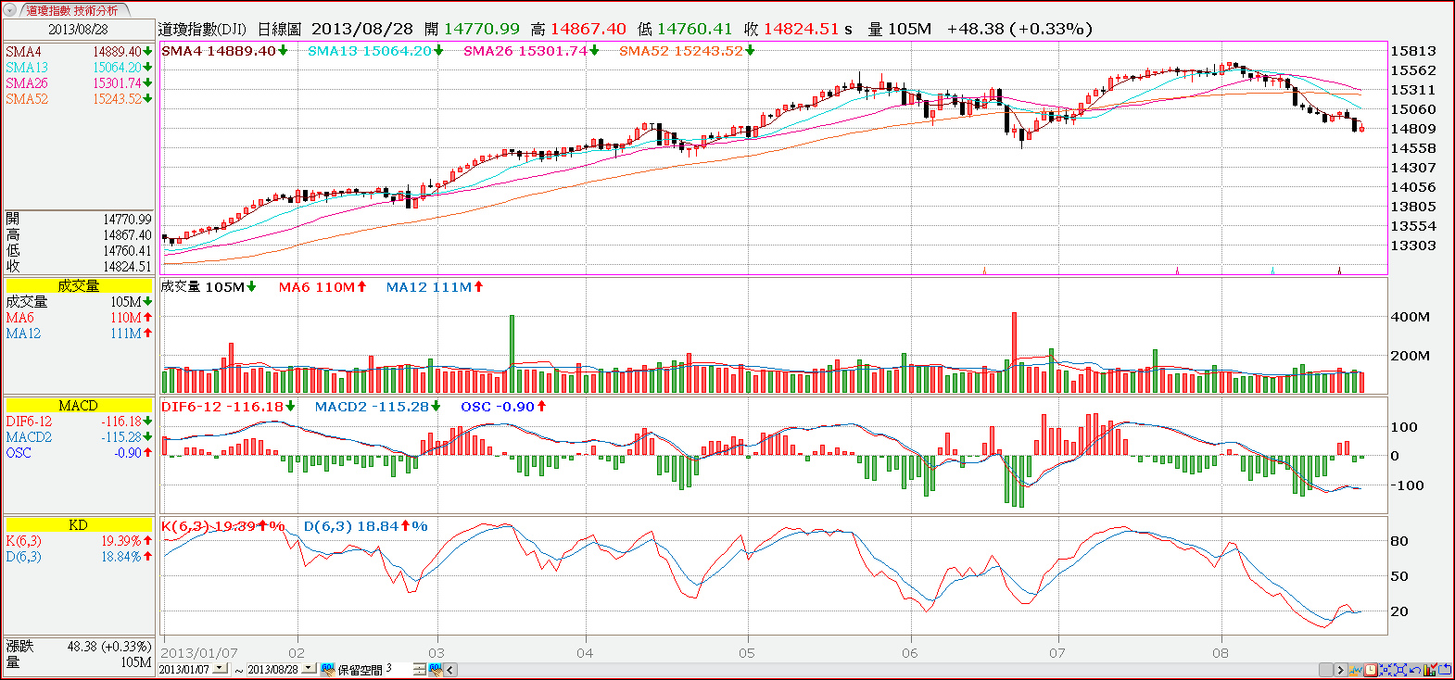Open the end date dropdown arrow
Viewport: 1455px width, 680px height.
click(x=309, y=668)
